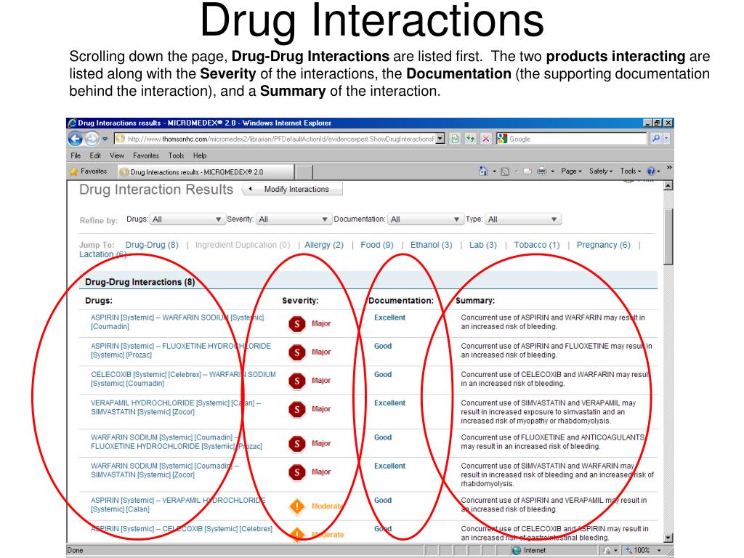Open VERAPAMIL -- SIMVASTATIN interaction link

coord(176,407)
